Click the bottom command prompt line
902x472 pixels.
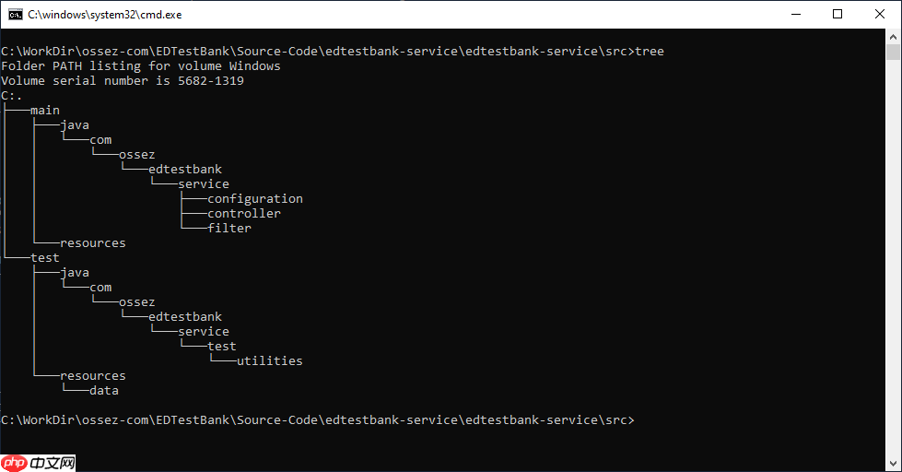coord(318,420)
